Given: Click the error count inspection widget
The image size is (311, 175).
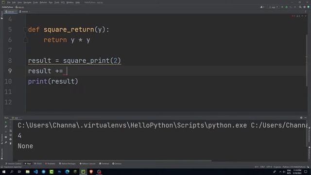Looking at the screenshot, I should [296, 16].
